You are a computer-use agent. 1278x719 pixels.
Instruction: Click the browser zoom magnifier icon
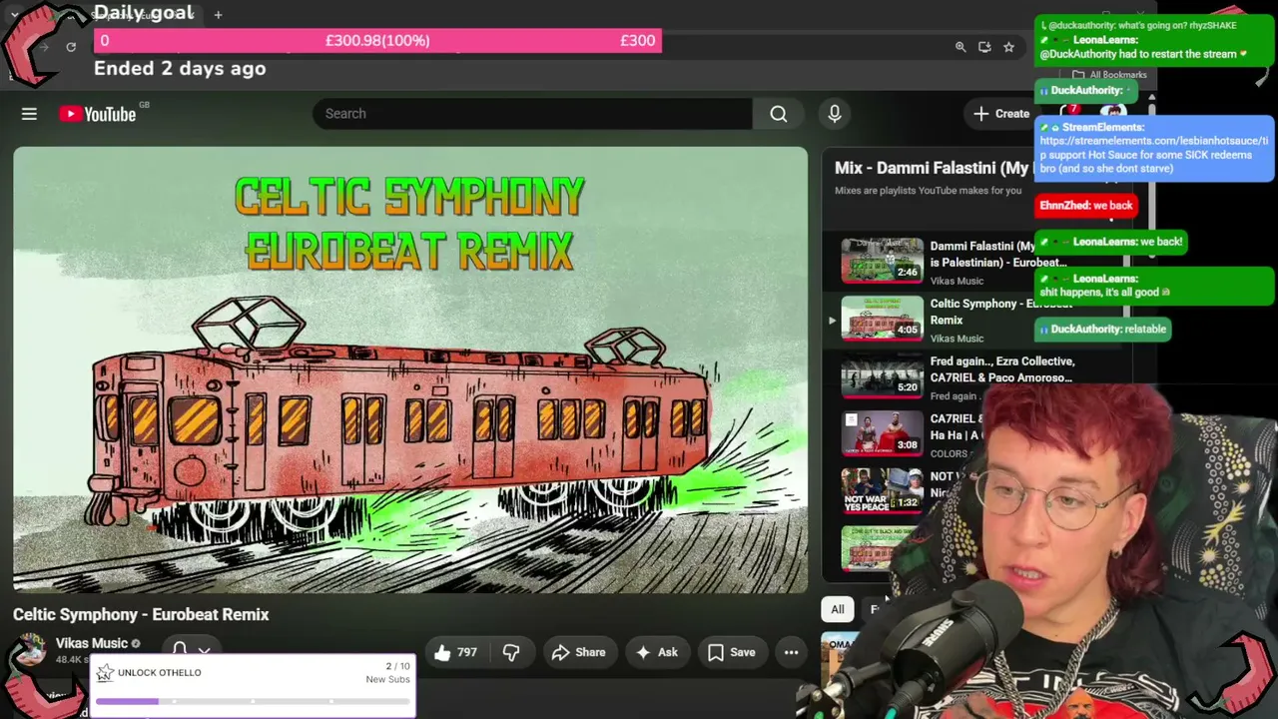coord(960,47)
